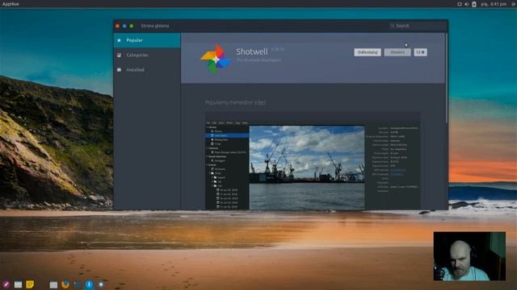
Task: Open the AppHive menu in top panel
Action: pyautogui.click(x=11, y=4)
